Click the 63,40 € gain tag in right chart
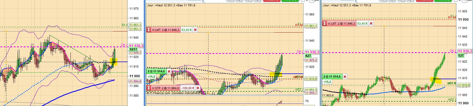 362,23
